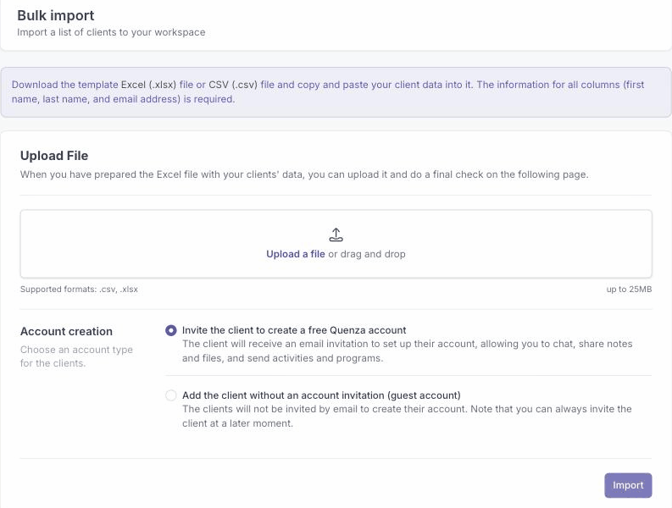Click the Import button

coord(628,485)
